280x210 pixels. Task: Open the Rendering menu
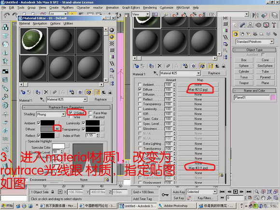click(x=150, y=8)
